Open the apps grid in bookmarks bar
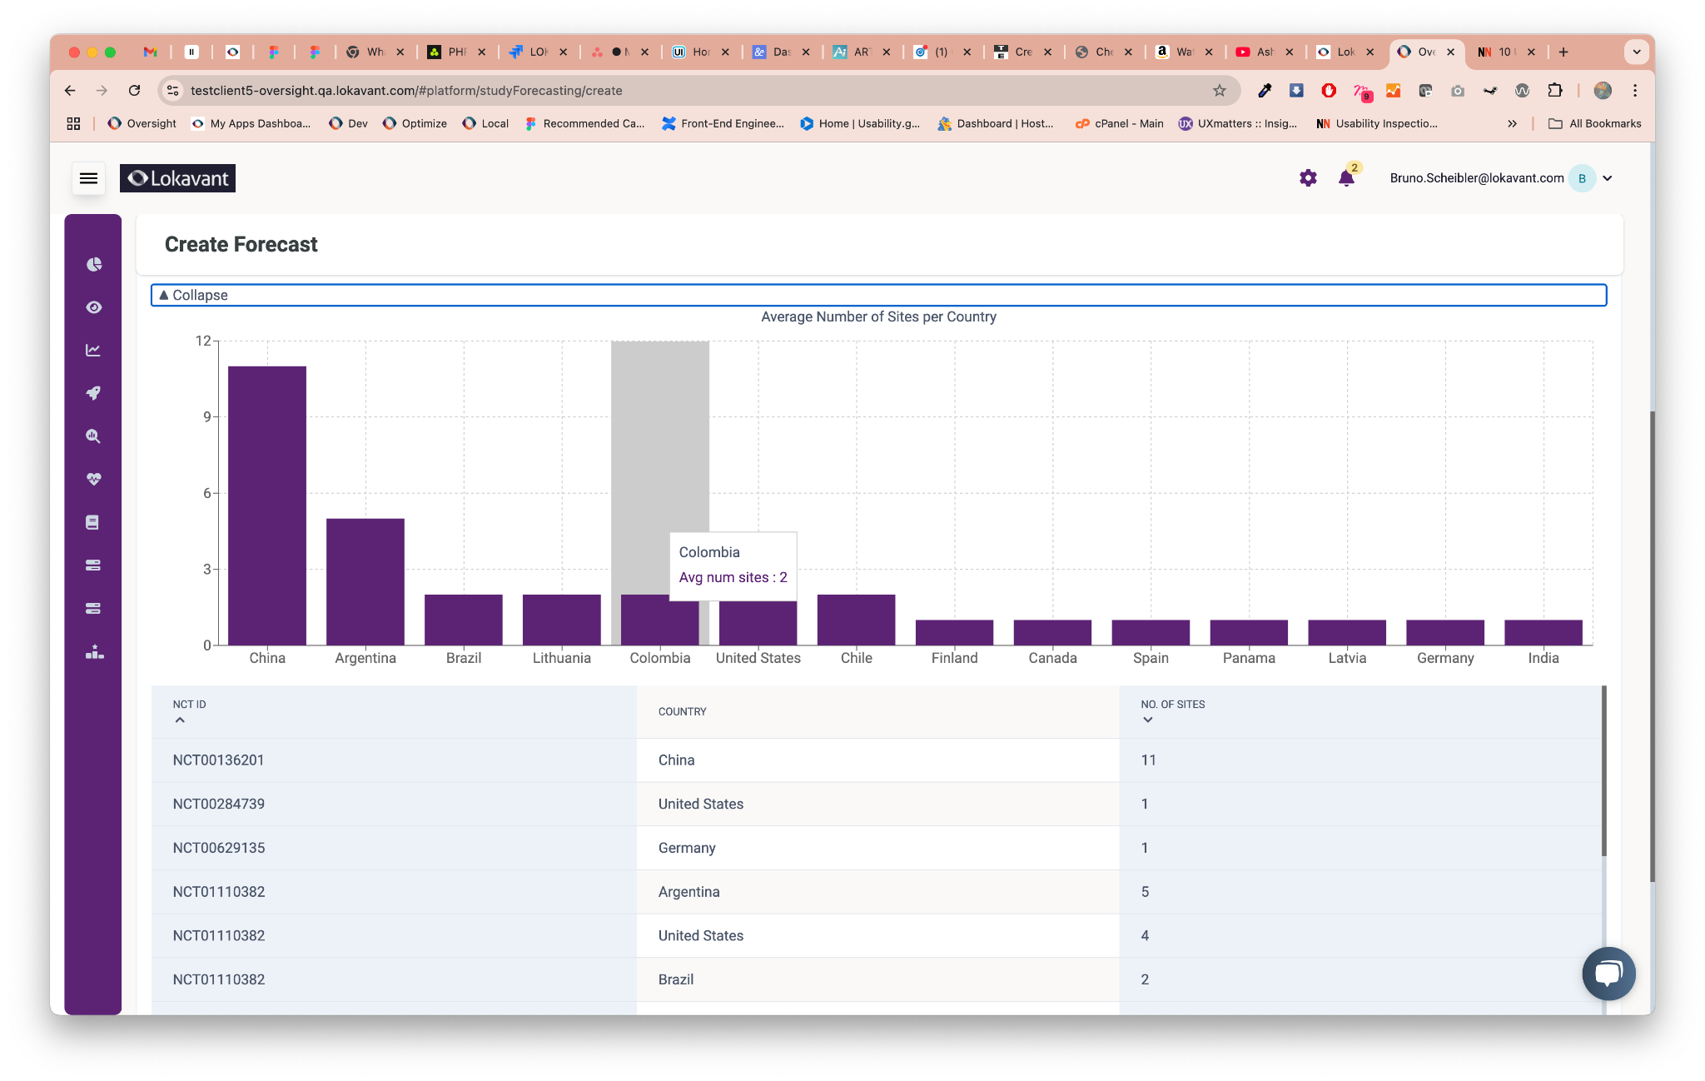 pos(73,123)
